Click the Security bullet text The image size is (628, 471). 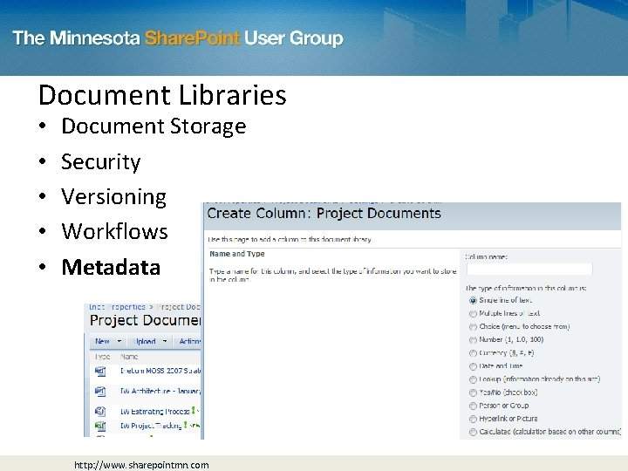coord(101,162)
